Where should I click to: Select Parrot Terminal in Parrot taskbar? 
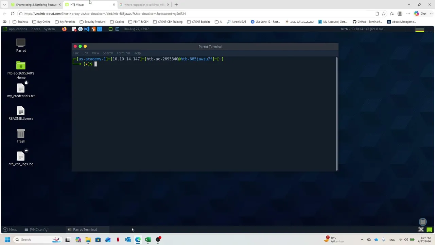point(87,229)
